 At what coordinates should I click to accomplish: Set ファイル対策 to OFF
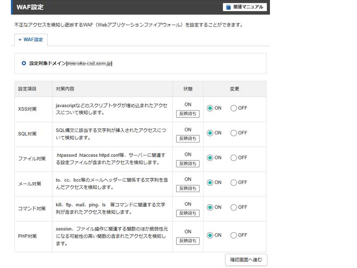click(233, 158)
